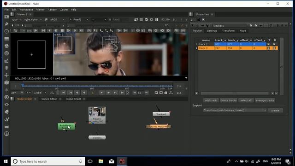The image size is (295, 166).
Task: Click the viewer gain slider handle
Action: [47, 25]
